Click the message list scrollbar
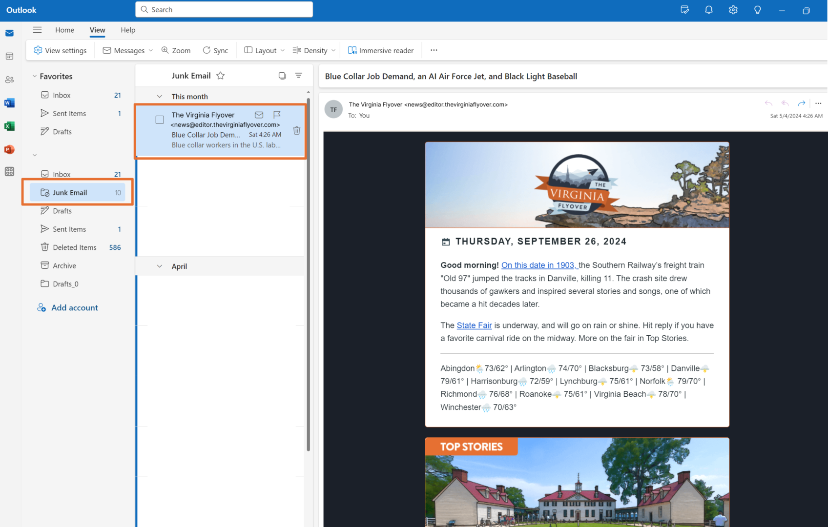 [x=309, y=275]
